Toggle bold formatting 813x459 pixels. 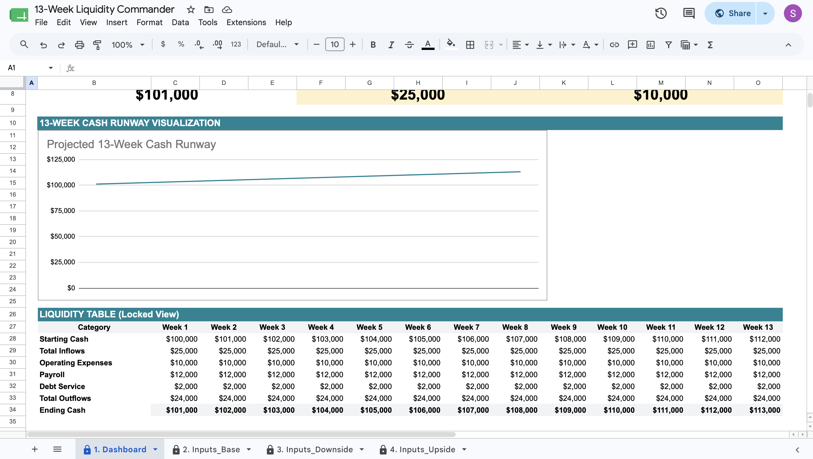[373, 45]
